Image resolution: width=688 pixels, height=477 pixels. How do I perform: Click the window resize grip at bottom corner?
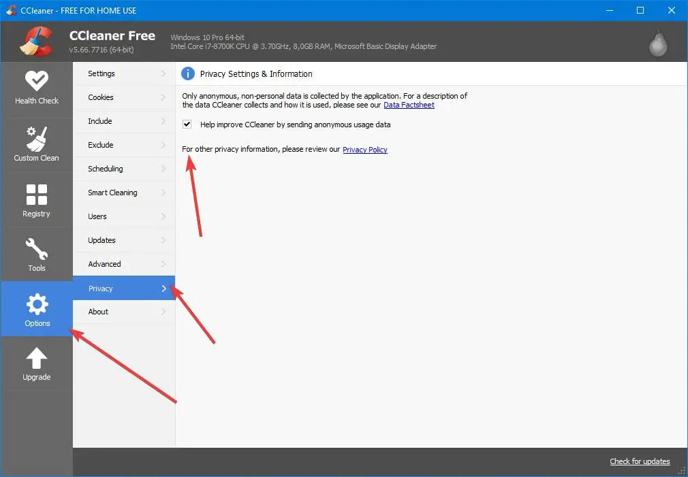(x=682, y=472)
